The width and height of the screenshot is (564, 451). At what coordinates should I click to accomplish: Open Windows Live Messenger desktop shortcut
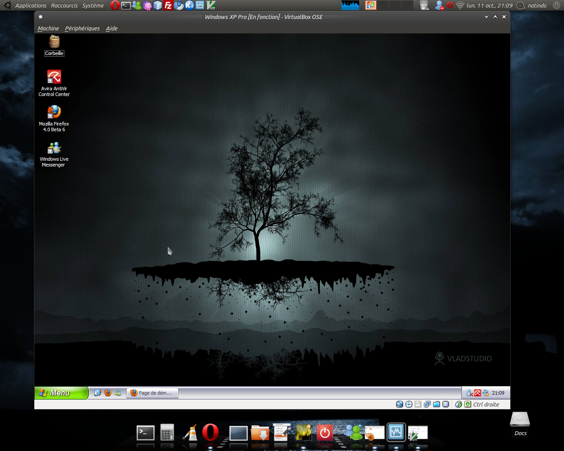pyautogui.click(x=54, y=154)
